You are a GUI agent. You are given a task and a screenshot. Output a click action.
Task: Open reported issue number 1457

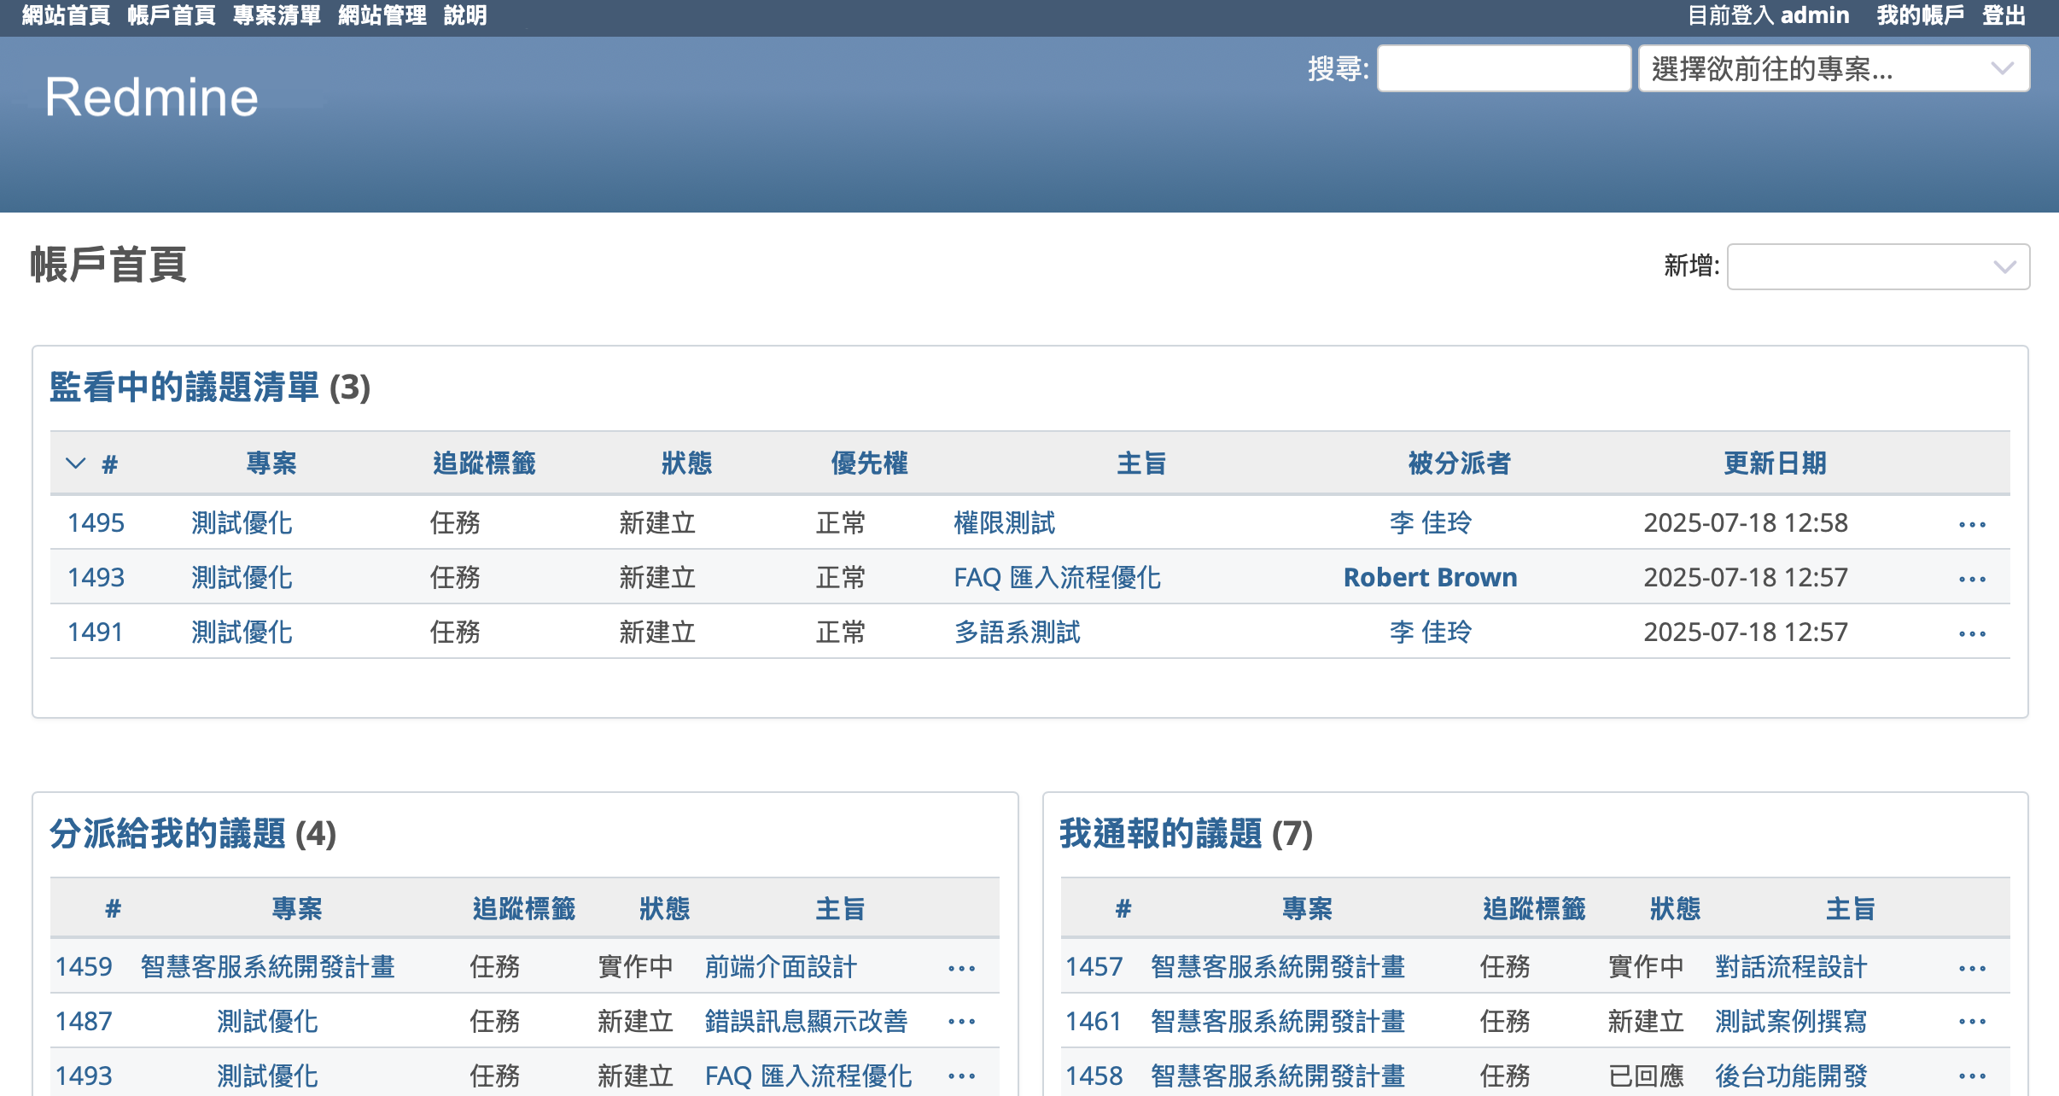point(1094,966)
